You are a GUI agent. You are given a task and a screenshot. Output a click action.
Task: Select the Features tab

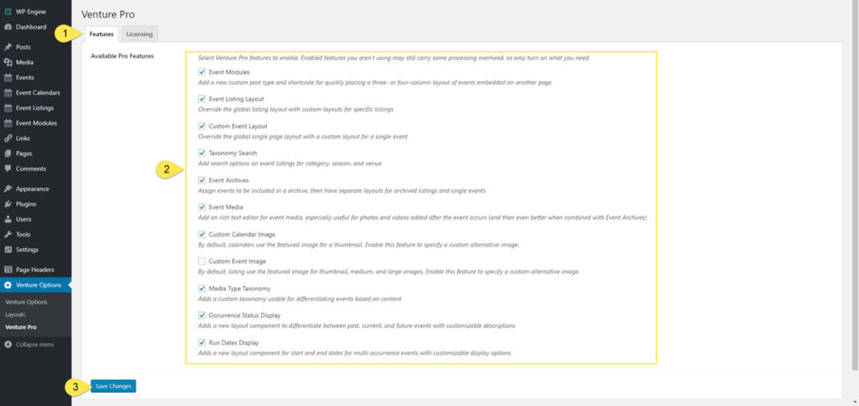(x=102, y=34)
